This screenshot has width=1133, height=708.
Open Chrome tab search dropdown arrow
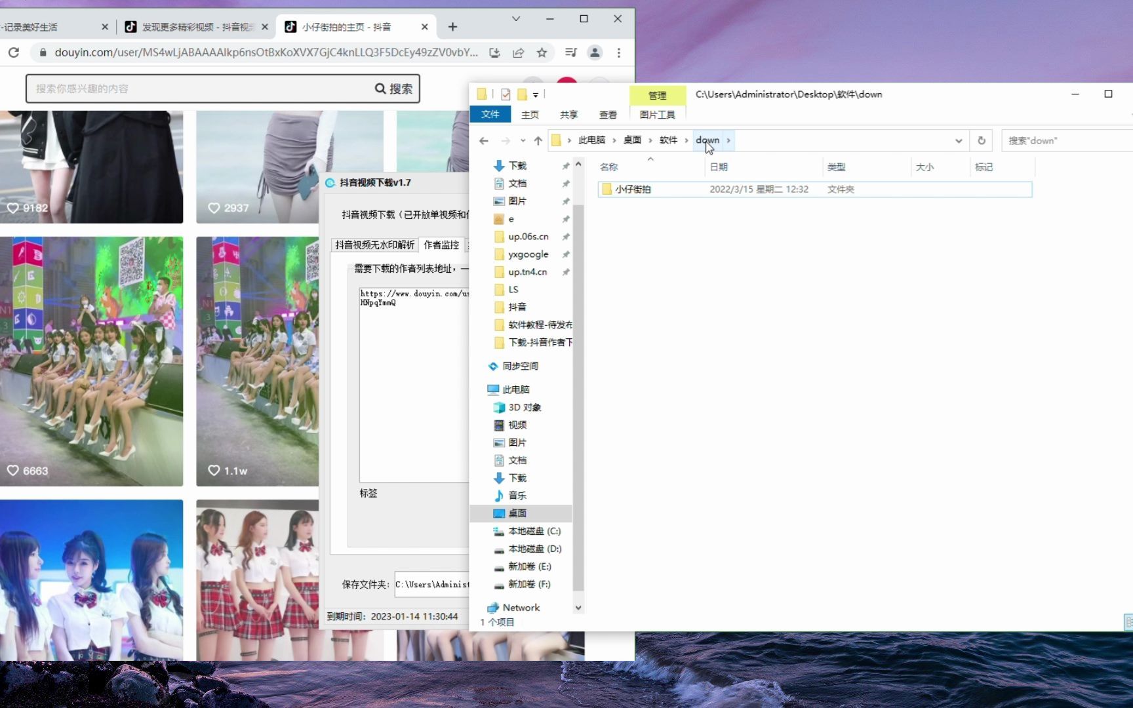click(x=516, y=19)
